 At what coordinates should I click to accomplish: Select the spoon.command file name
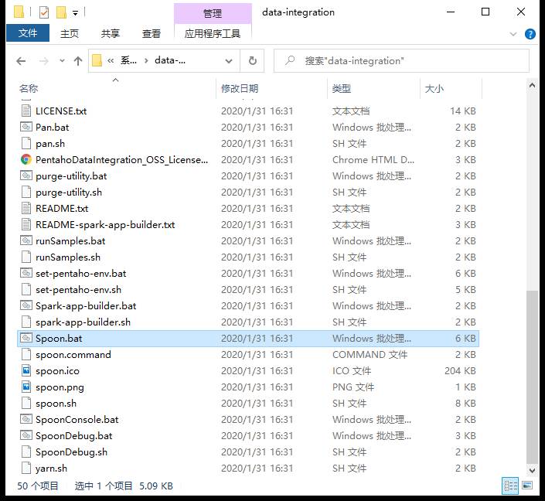[73, 354]
